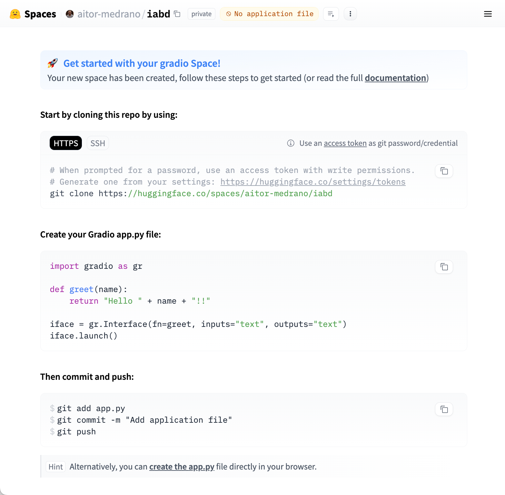The height and width of the screenshot is (495, 505).
Task: Click the 'import gradio as gr' code line
Action: pos(96,266)
